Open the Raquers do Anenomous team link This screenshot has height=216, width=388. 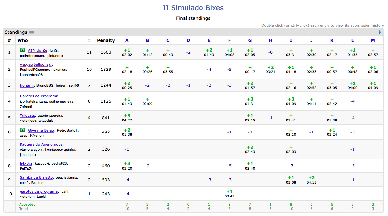click(41, 144)
